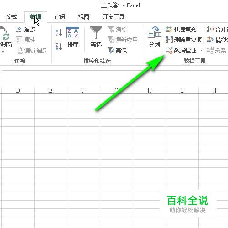
Task: Click the 连接 connections icon
Action: (19, 29)
